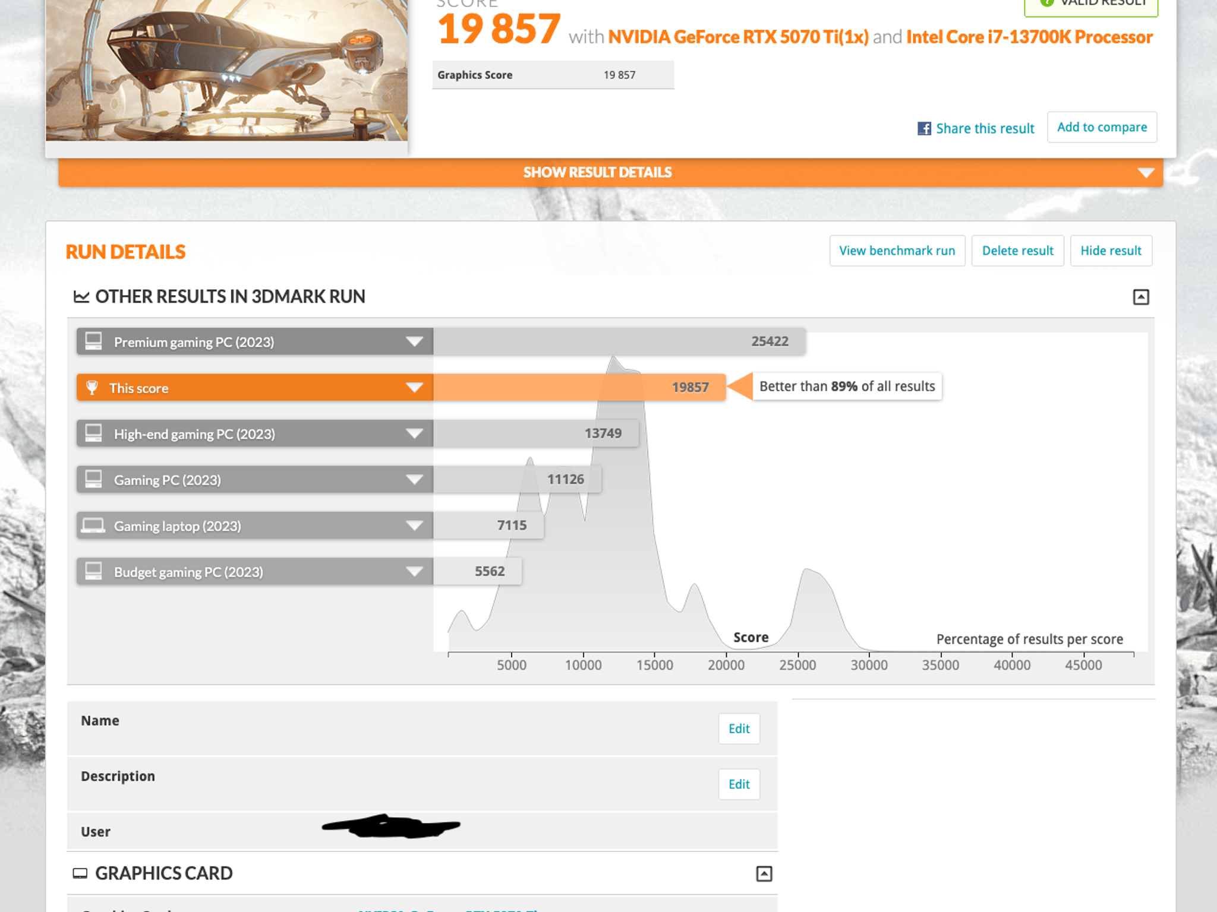Click the RUN DETAILS heading
The image size is (1217, 912).
(x=125, y=252)
